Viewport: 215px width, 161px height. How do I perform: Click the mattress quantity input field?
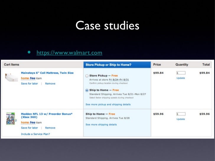click(x=181, y=73)
